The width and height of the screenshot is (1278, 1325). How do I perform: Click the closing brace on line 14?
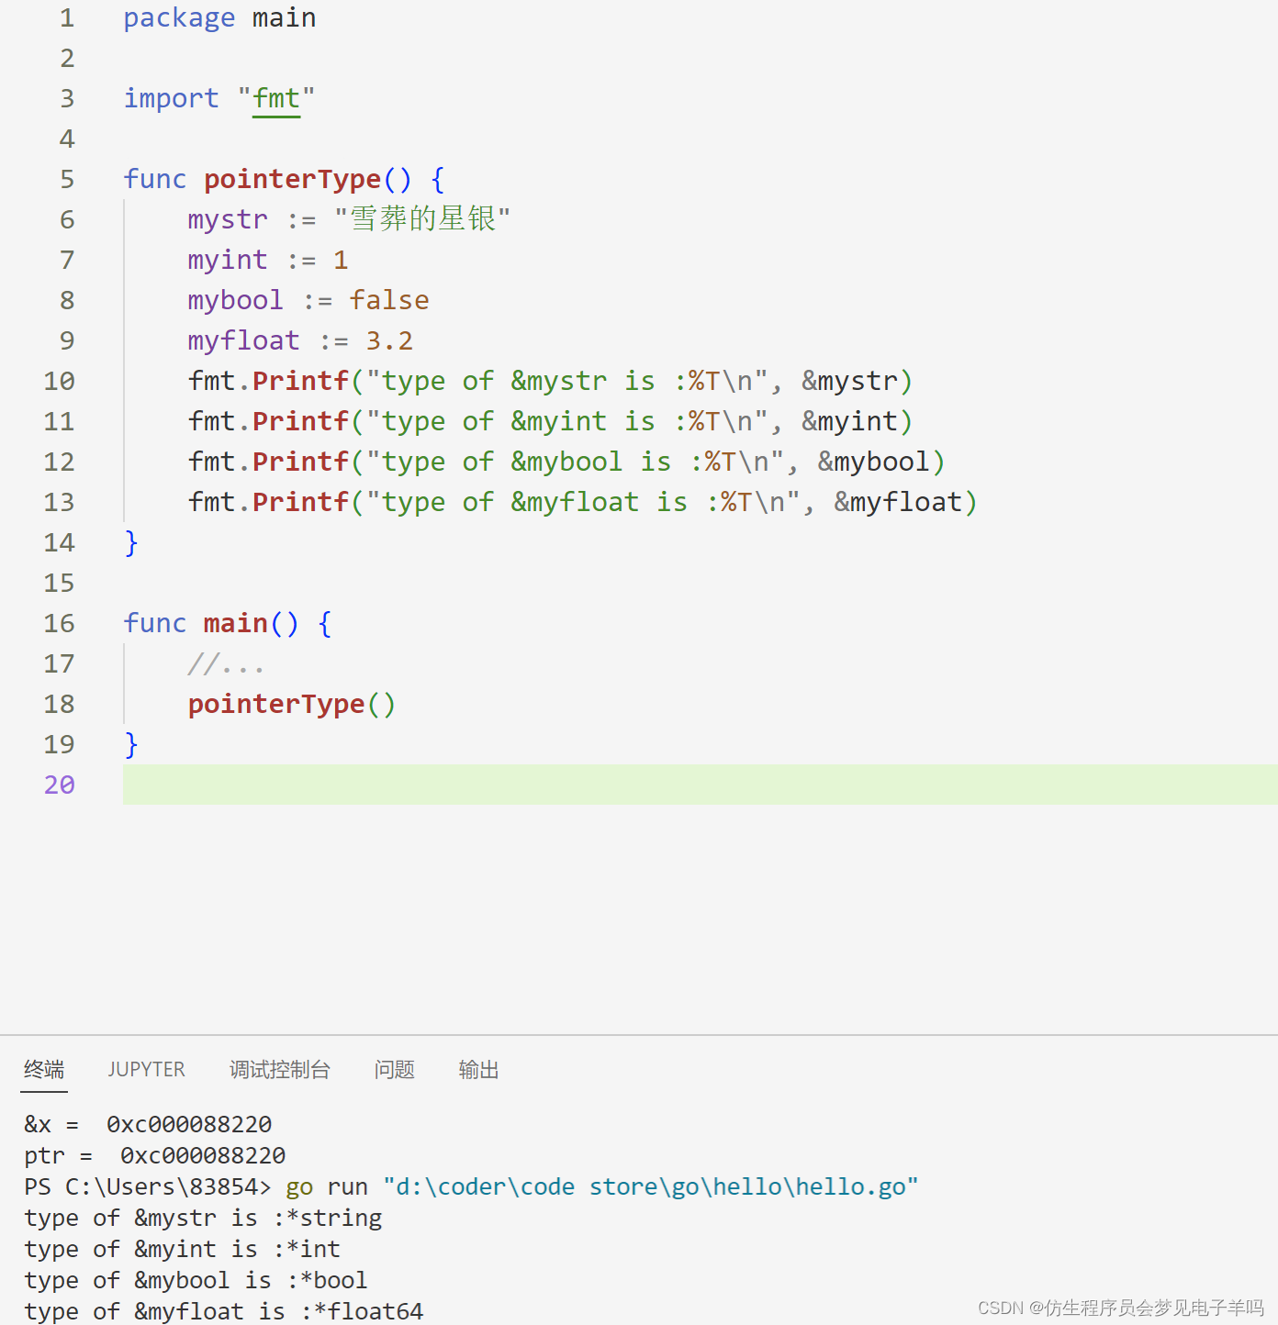(131, 542)
